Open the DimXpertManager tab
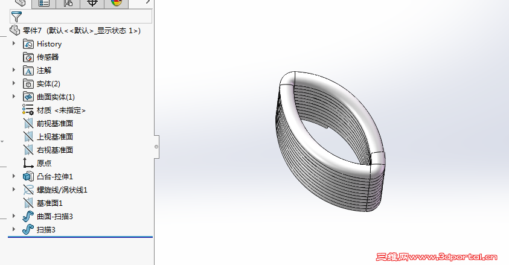The width and height of the screenshot is (509, 265). click(x=92, y=3)
